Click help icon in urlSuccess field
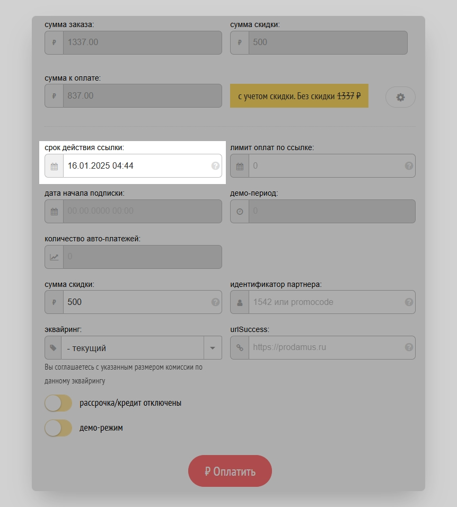This screenshot has width=457, height=507. [409, 347]
